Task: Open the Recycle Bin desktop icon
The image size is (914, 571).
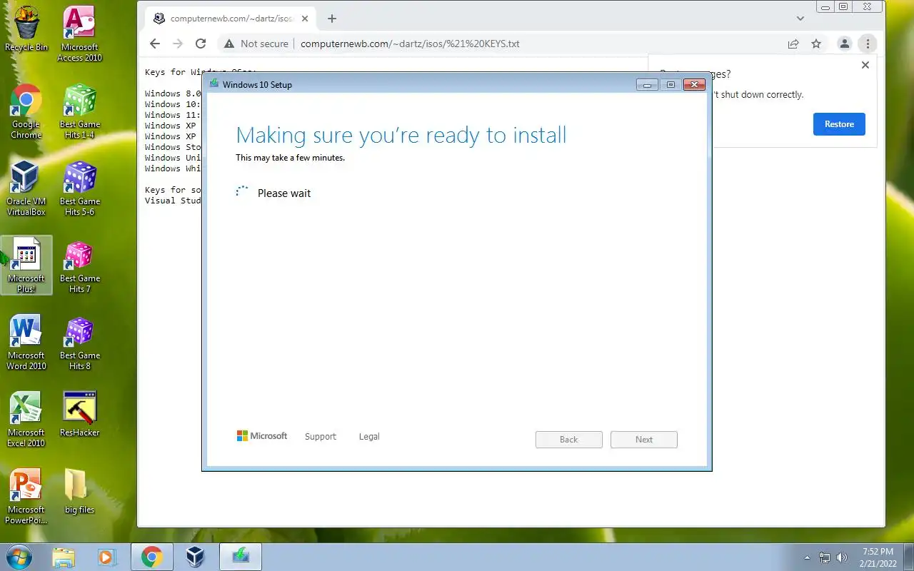Action: (26, 29)
